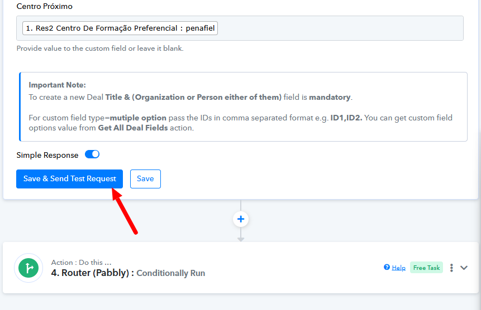Click the outlined Save button
The image size is (481, 310).
coord(145,179)
